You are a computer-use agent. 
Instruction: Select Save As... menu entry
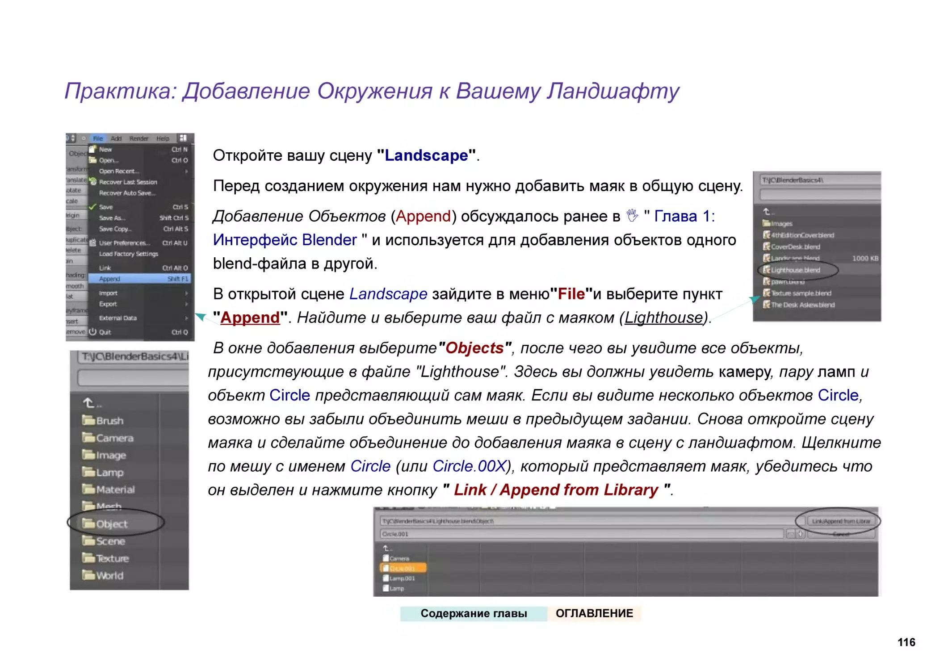pos(139,218)
